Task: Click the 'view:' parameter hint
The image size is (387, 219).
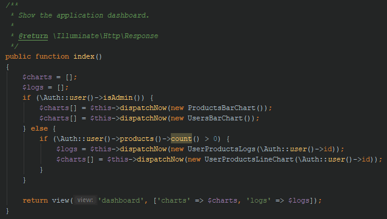Action: coord(85,200)
